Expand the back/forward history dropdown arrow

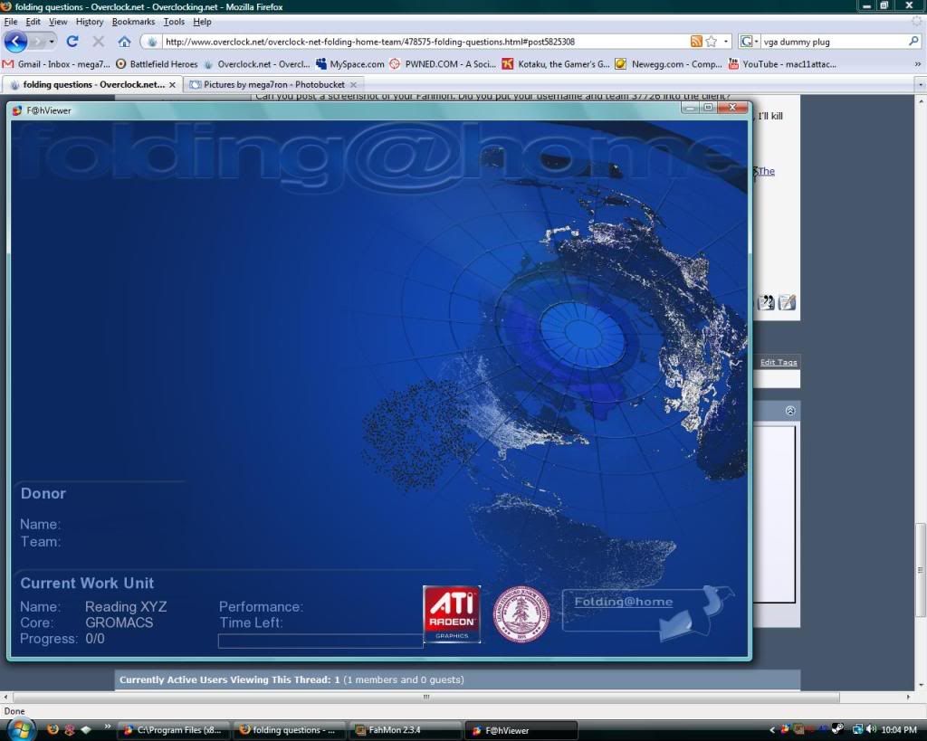[x=52, y=42]
